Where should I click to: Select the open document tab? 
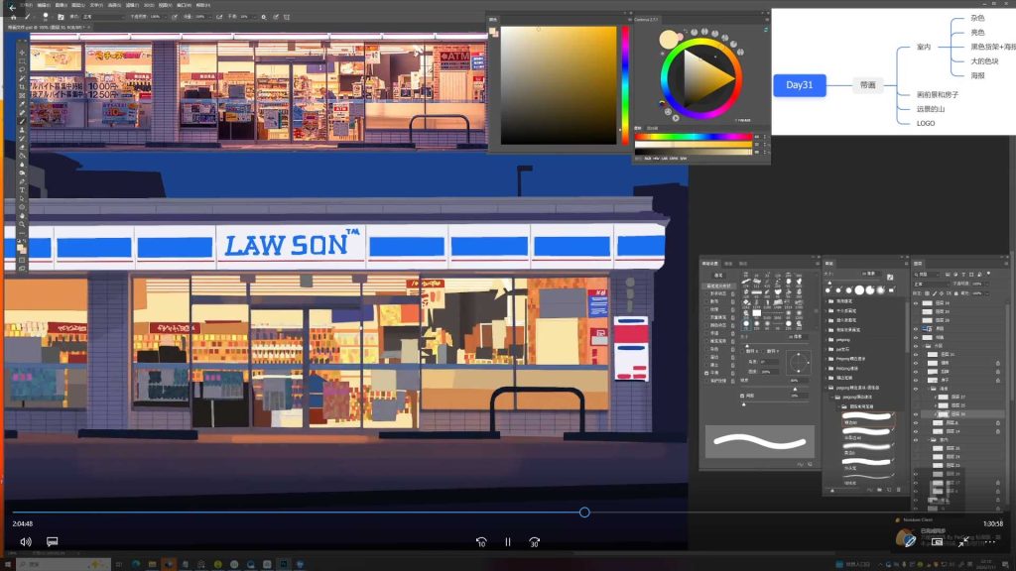click(x=49, y=27)
